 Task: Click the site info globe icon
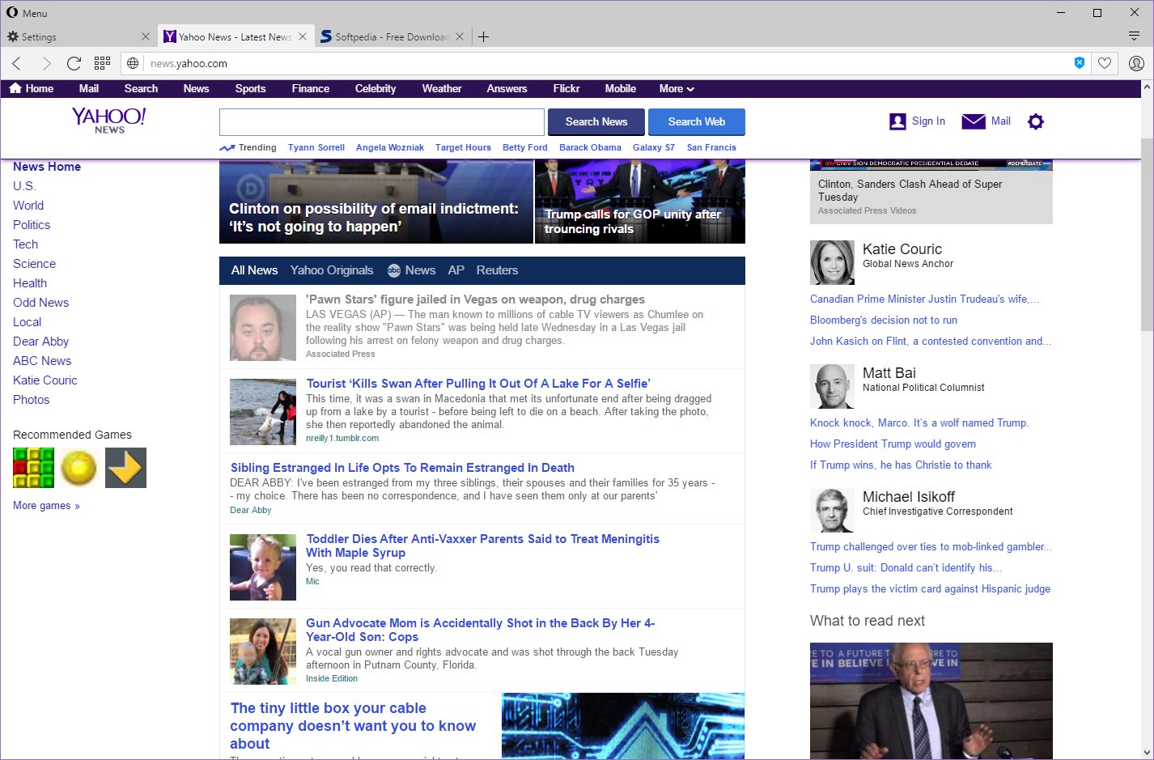pos(134,63)
